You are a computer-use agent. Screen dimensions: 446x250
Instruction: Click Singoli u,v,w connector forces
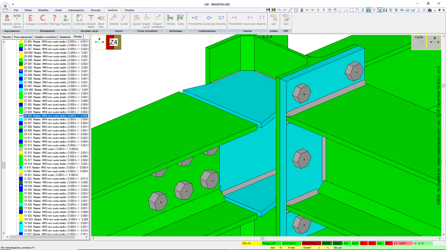[x=146, y=21]
